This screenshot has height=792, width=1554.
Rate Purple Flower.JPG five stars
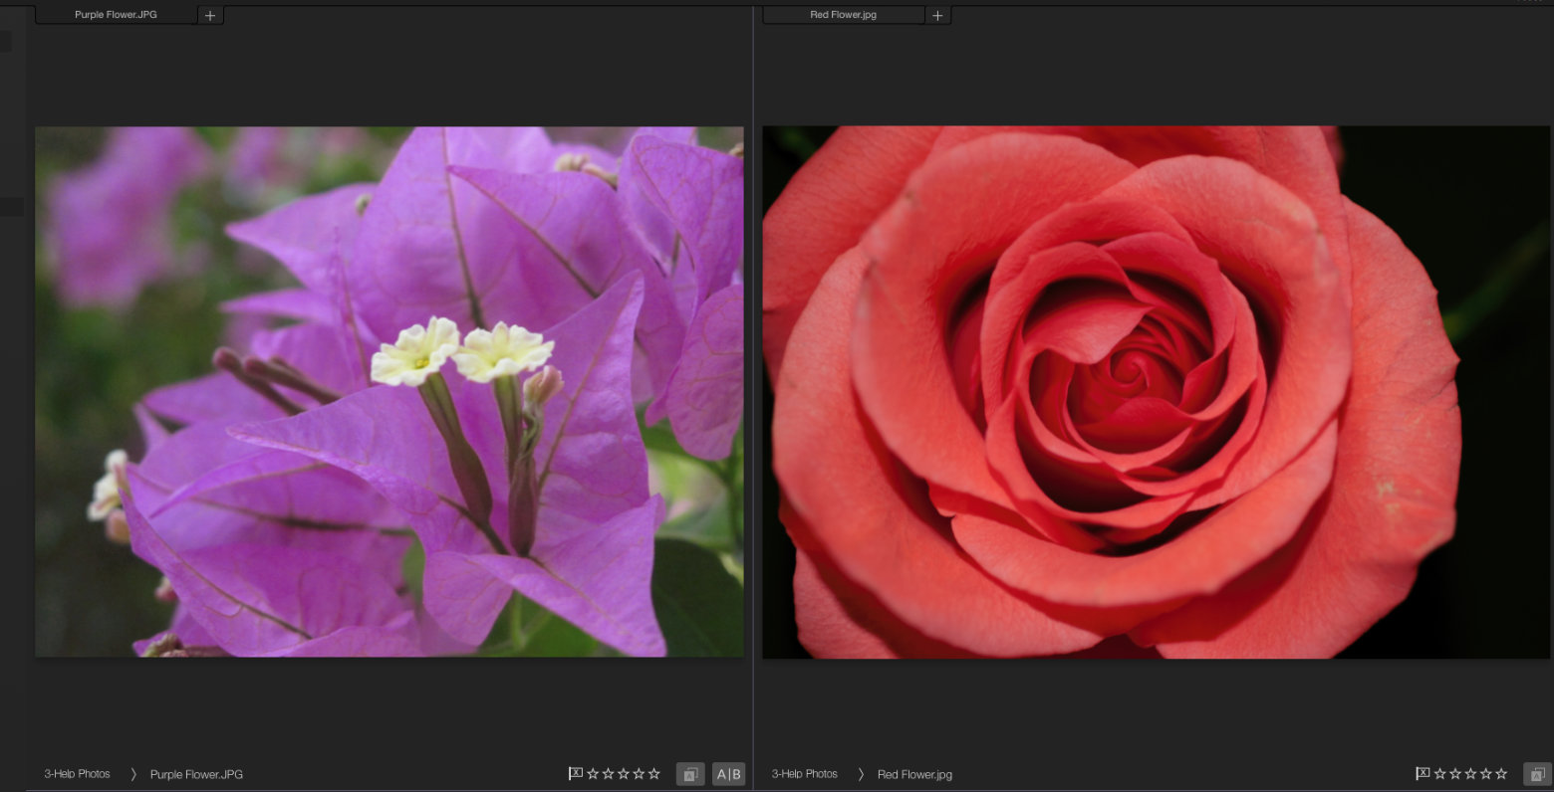654,773
